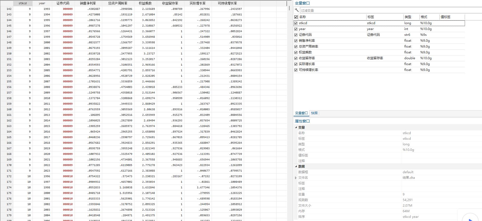Uncheck the stkcd variable checkbox
The image size is (482, 221).
[296, 23]
